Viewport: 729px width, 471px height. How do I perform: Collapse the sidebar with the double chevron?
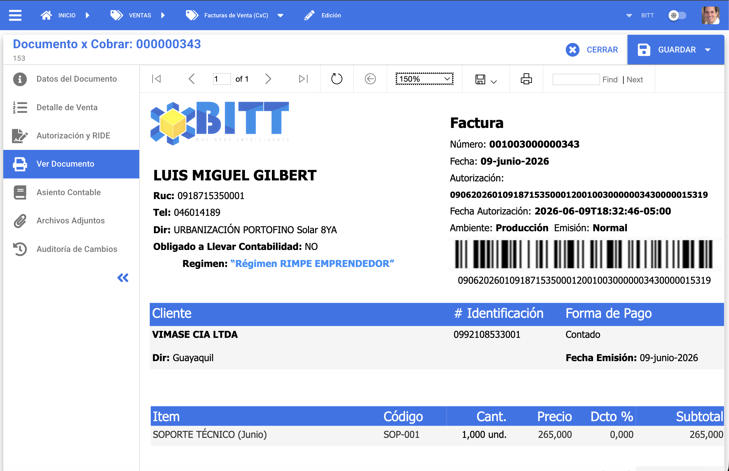pos(123,278)
